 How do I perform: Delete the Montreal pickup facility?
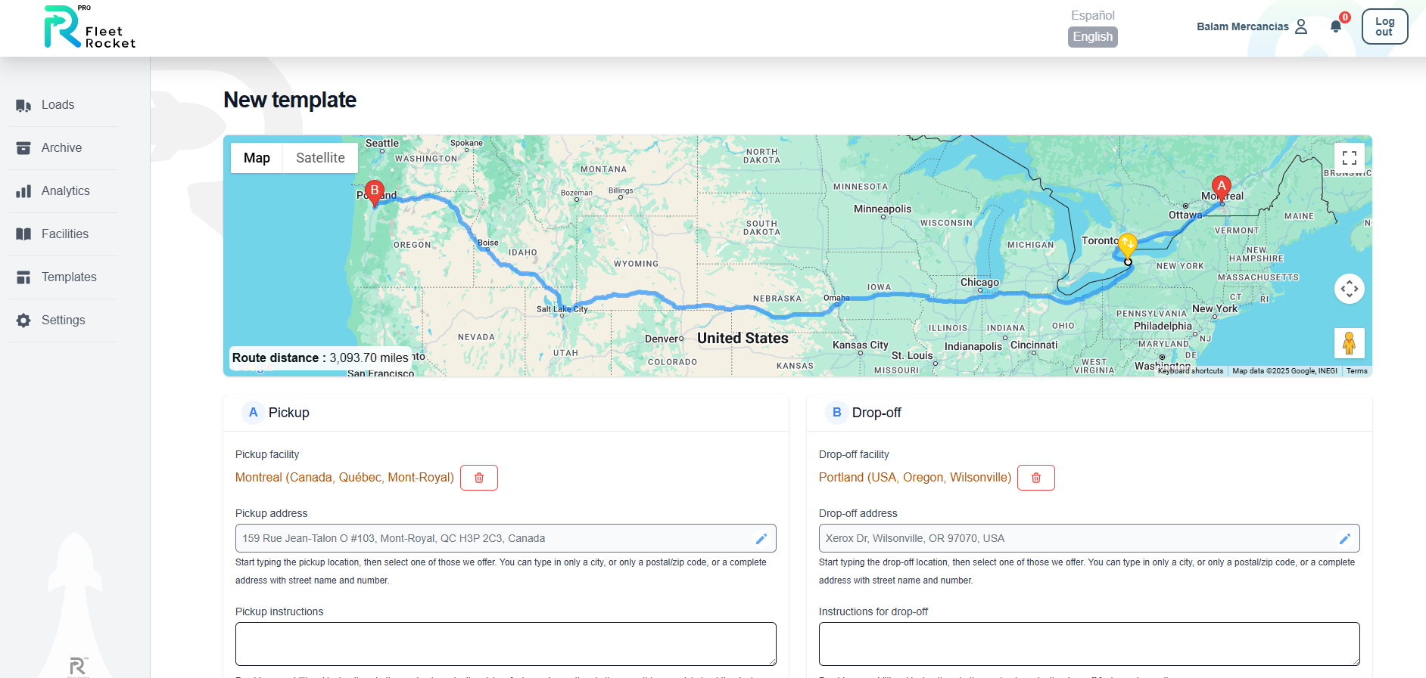(x=479, y=478)
